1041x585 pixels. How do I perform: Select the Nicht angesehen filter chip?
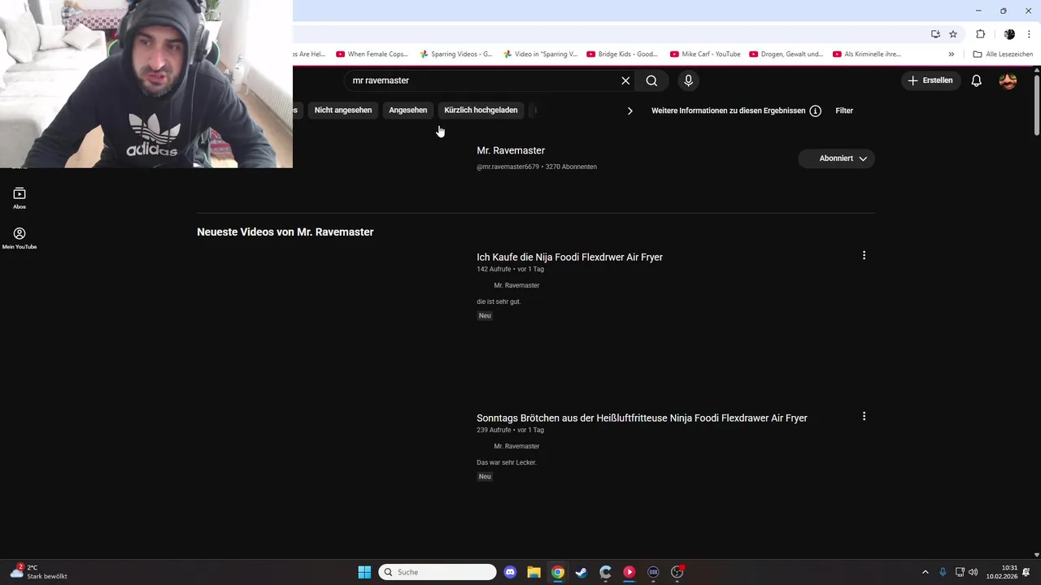(343, 110)
